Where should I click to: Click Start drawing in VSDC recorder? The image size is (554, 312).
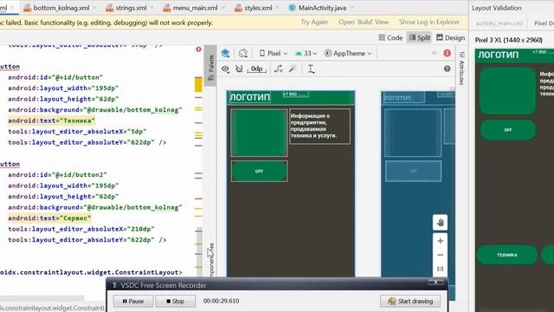pyautogui.click(x=410, y=301)
